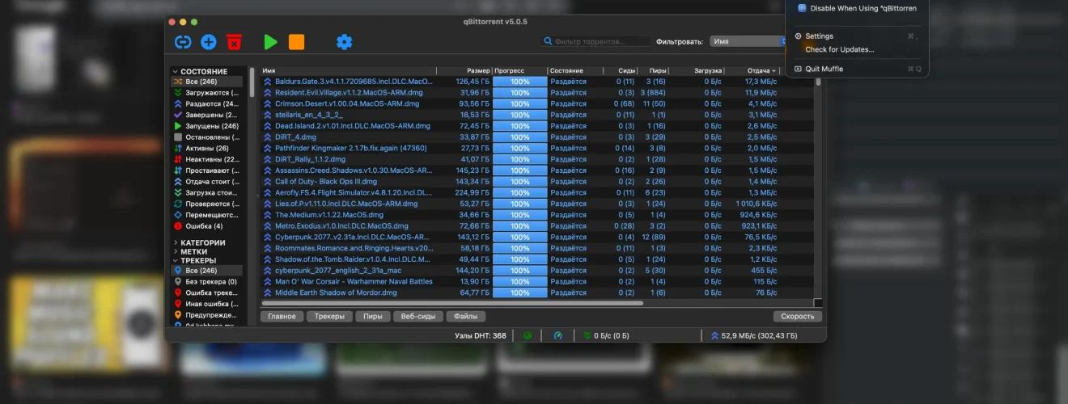Open the Фильтровать Имя dropdown

tap(748, 41)
